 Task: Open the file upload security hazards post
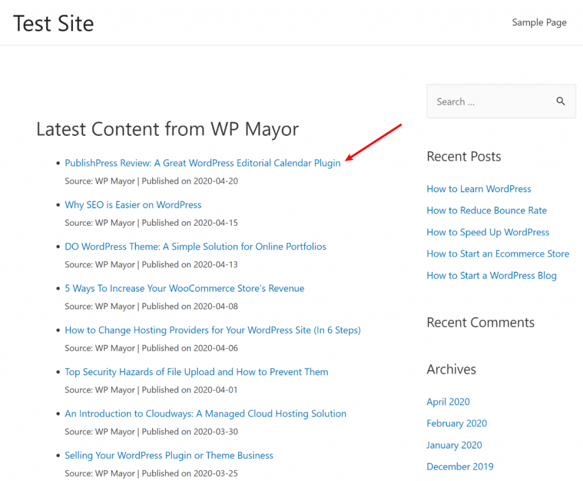pos(196,372)
